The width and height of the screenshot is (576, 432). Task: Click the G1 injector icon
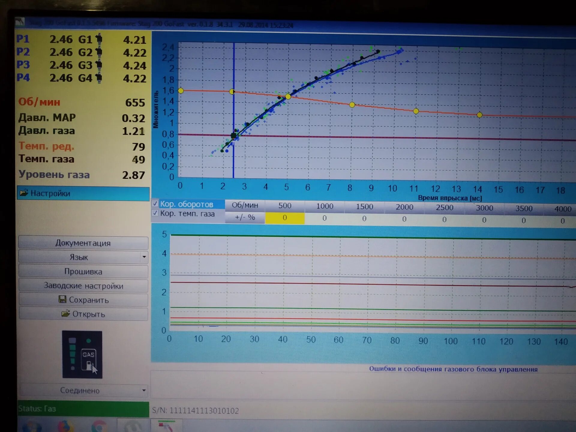coord(99,39)
